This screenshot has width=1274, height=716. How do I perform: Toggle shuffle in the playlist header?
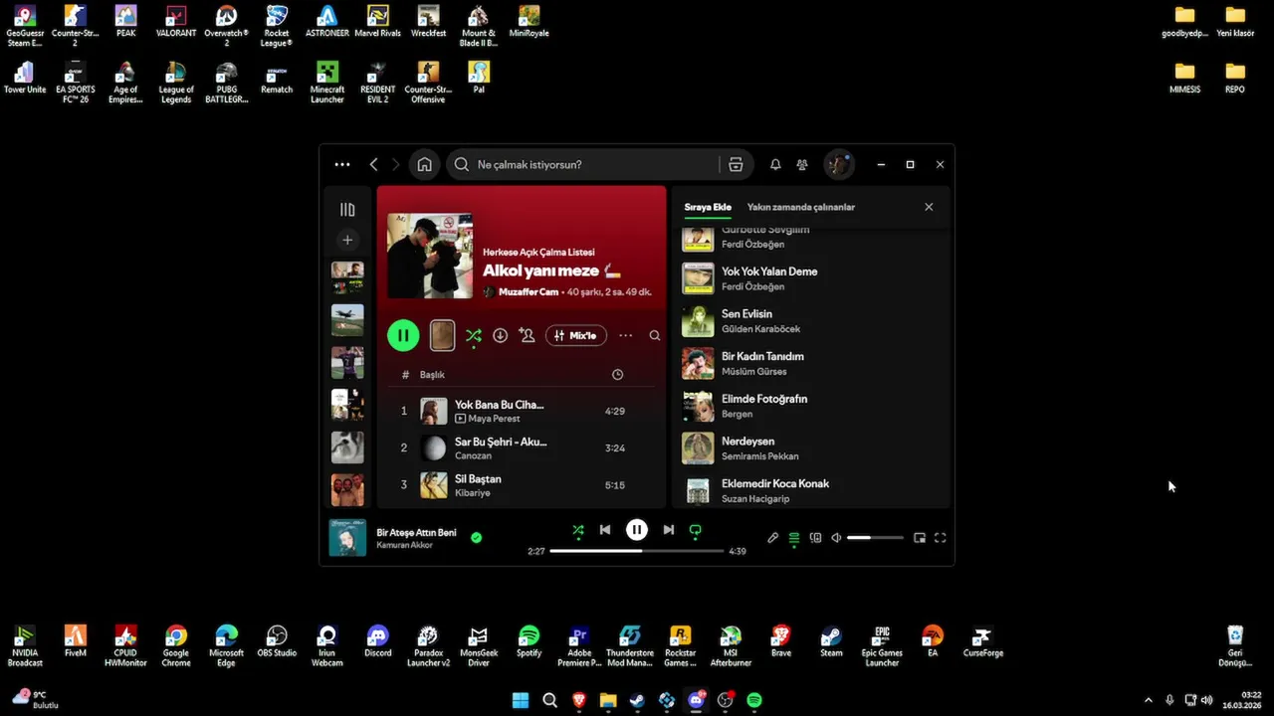coord(474,335)
